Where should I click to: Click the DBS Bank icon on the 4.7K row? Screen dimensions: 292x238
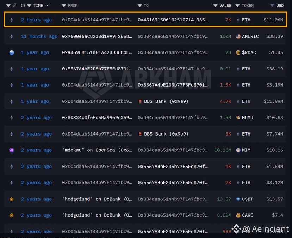140,101
